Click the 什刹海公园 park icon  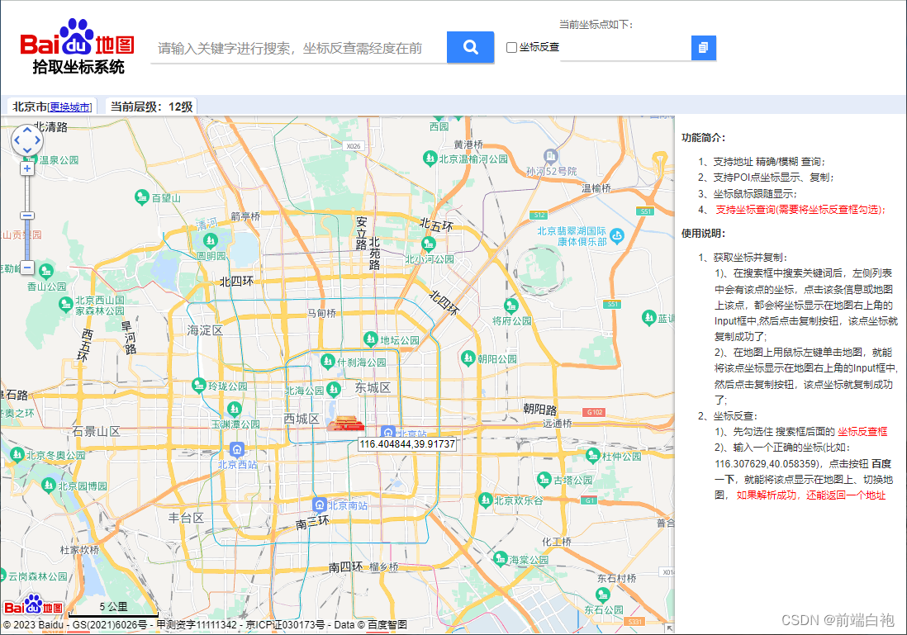tap(327, 362)
